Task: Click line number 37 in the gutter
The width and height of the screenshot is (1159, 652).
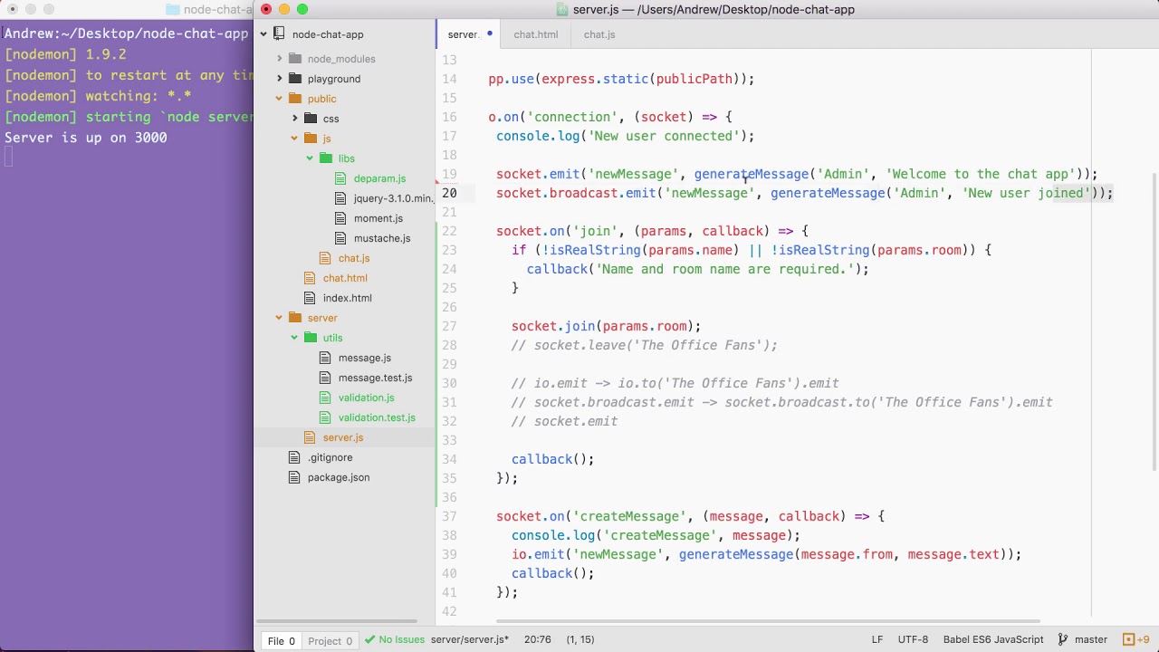Action: [449, 516]
